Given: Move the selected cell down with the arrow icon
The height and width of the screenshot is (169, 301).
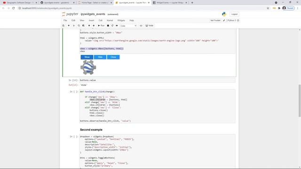Looking at the screenshot, I should point(94,25).
